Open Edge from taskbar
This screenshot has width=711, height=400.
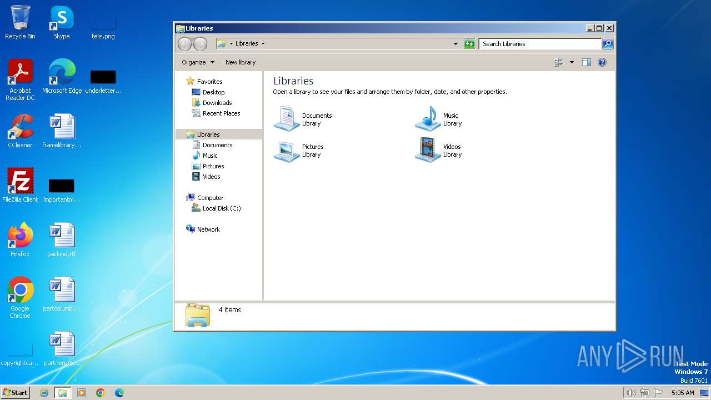coord(119,393)
